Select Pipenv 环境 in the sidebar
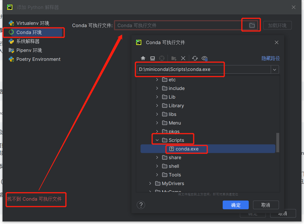304x224 pixels. tap(25, 50)
